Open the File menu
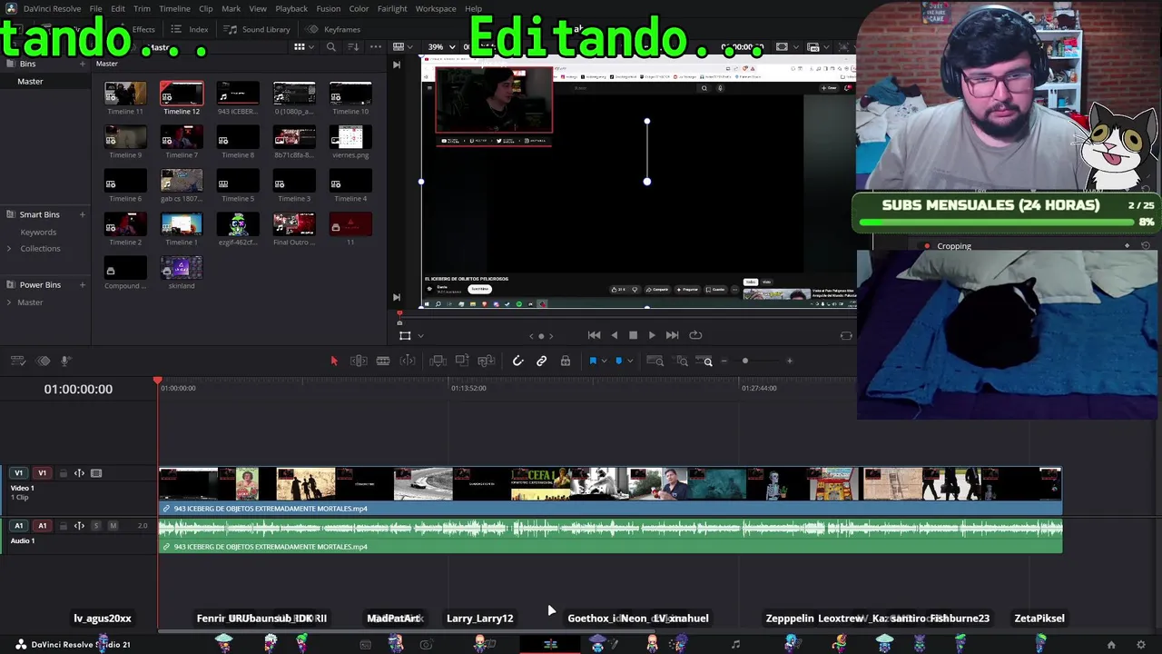 (x=95, y=9)
